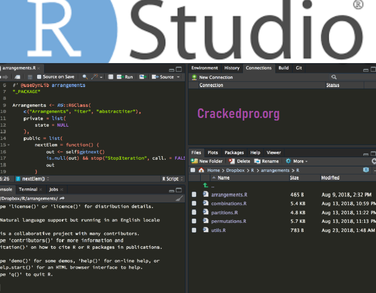
Task: Click the code tools magic wand icon
Action: pos(95,77)
